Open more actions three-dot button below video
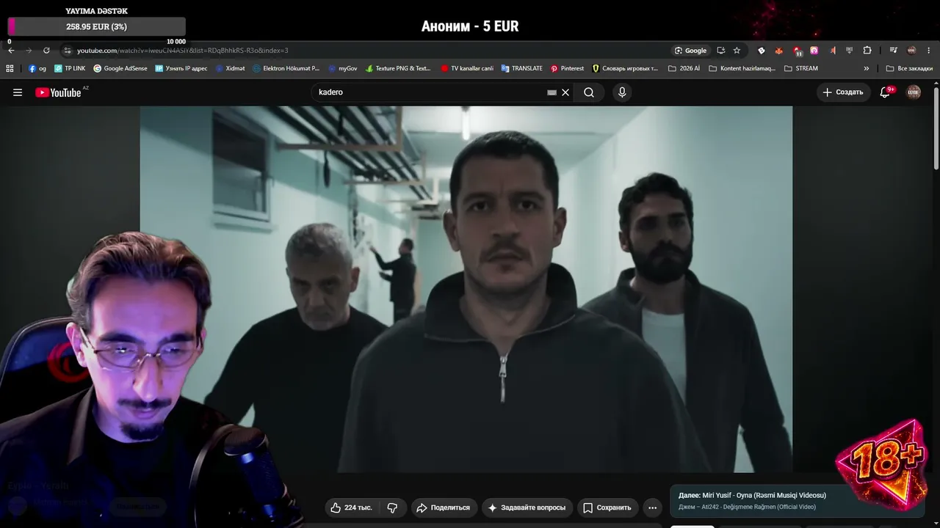 652,507
